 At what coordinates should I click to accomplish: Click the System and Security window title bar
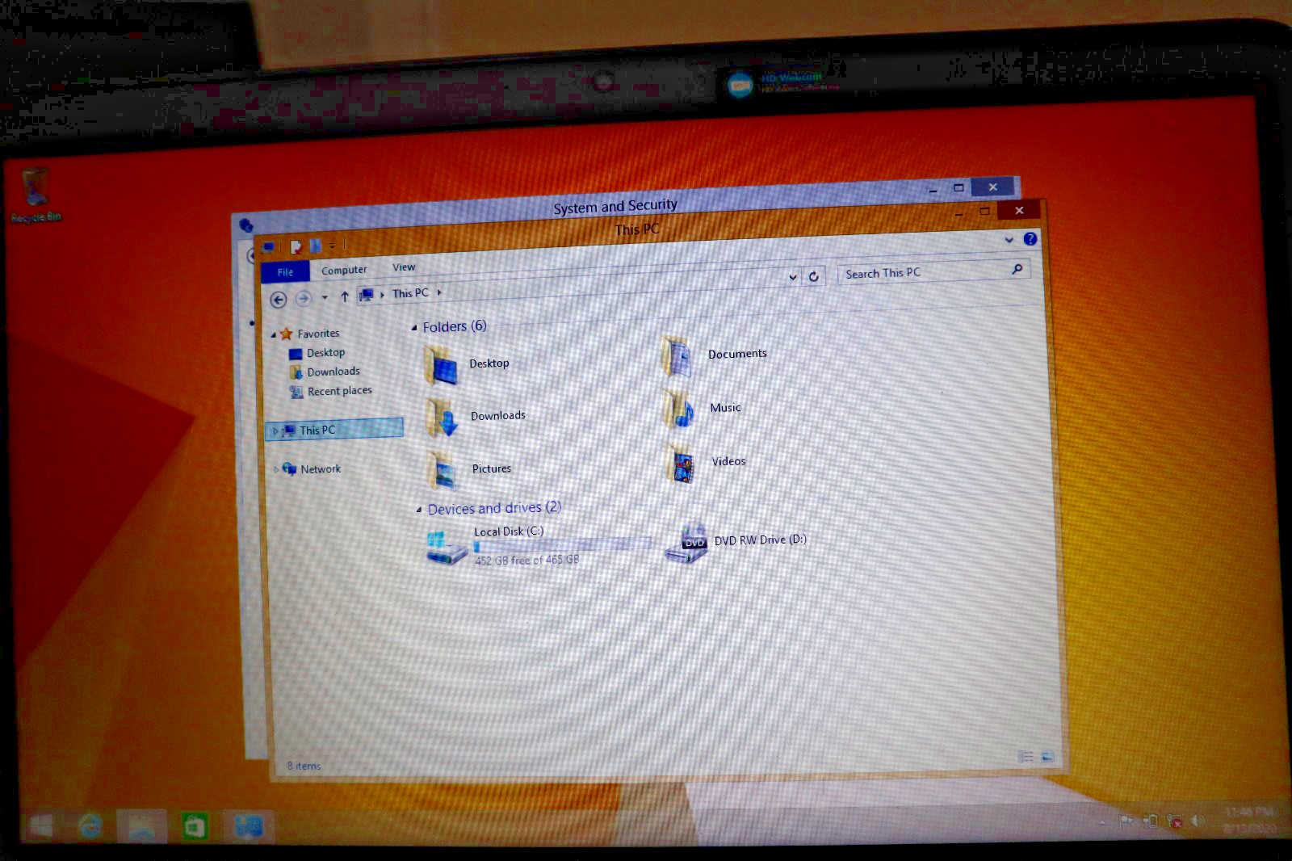click(615, 206)
